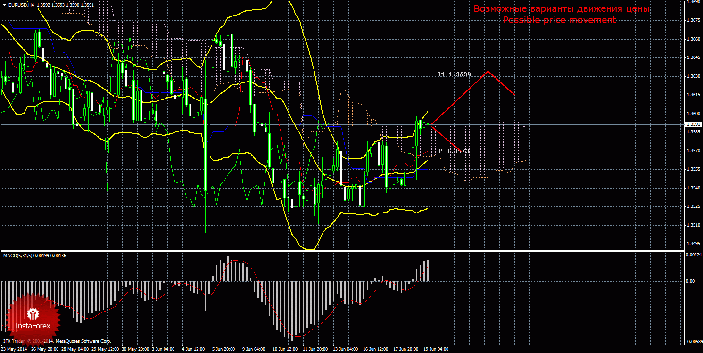The width and height of the screenshot is (703, 353).
Task: Click the 1.3675 price scale label
Action: (x=693, y=20)
